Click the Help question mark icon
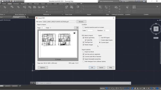 click(x=144, y=1)
